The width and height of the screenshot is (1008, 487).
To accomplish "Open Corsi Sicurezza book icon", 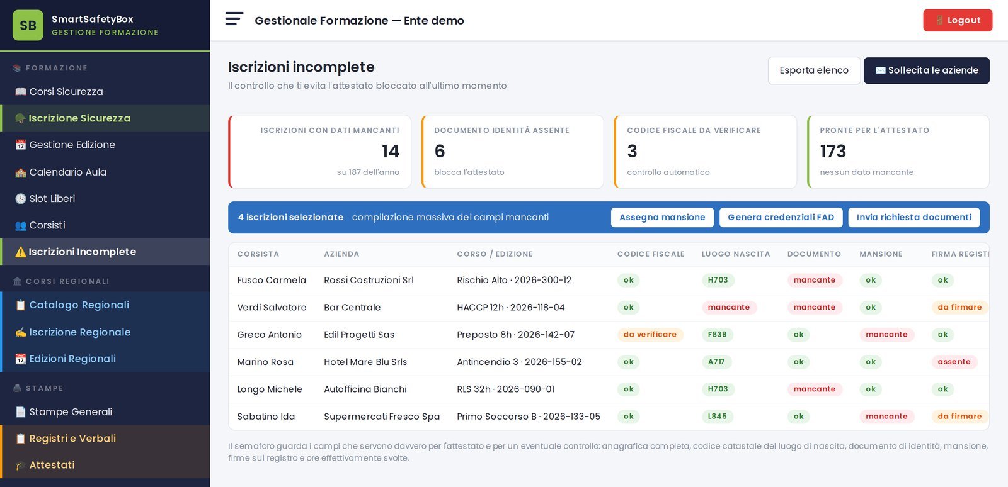I will (21, 92).
